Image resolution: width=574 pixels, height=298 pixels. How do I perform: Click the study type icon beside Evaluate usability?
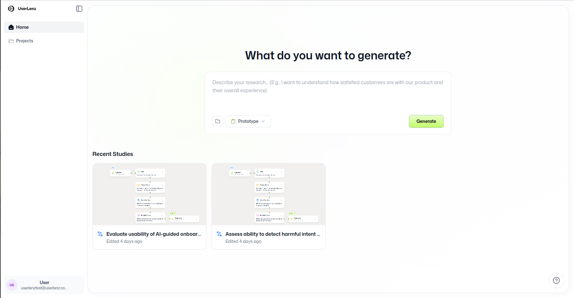[100, 234]
